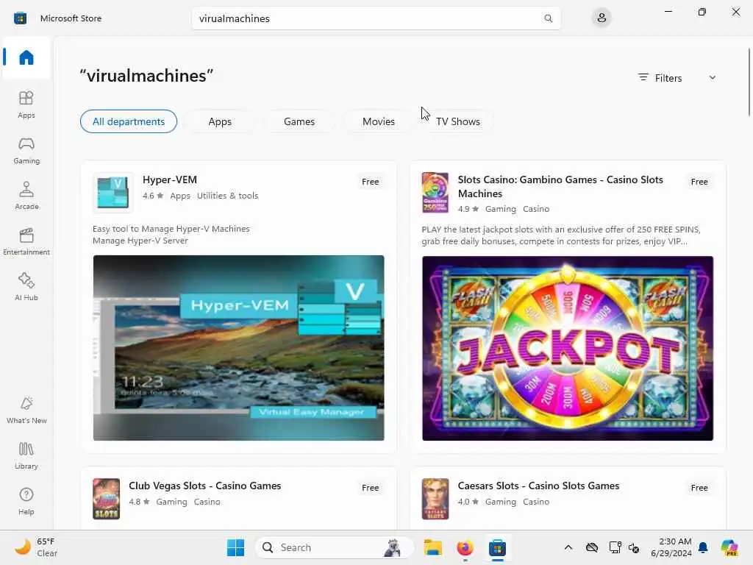
Task: Click the clock showing 2:30 AM
Action: pos(671,547)
